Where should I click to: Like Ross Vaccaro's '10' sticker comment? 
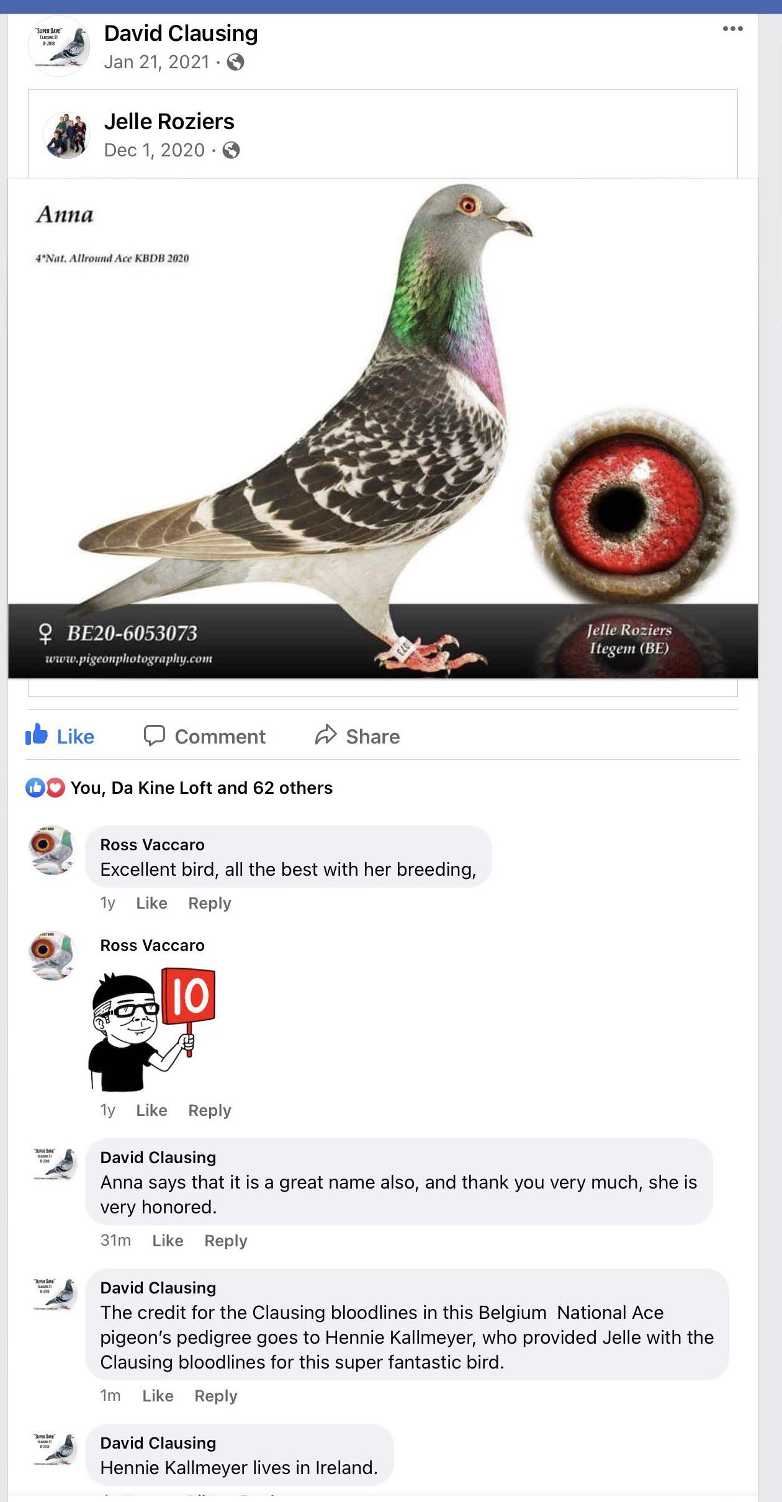click(x=151, y=1110)
